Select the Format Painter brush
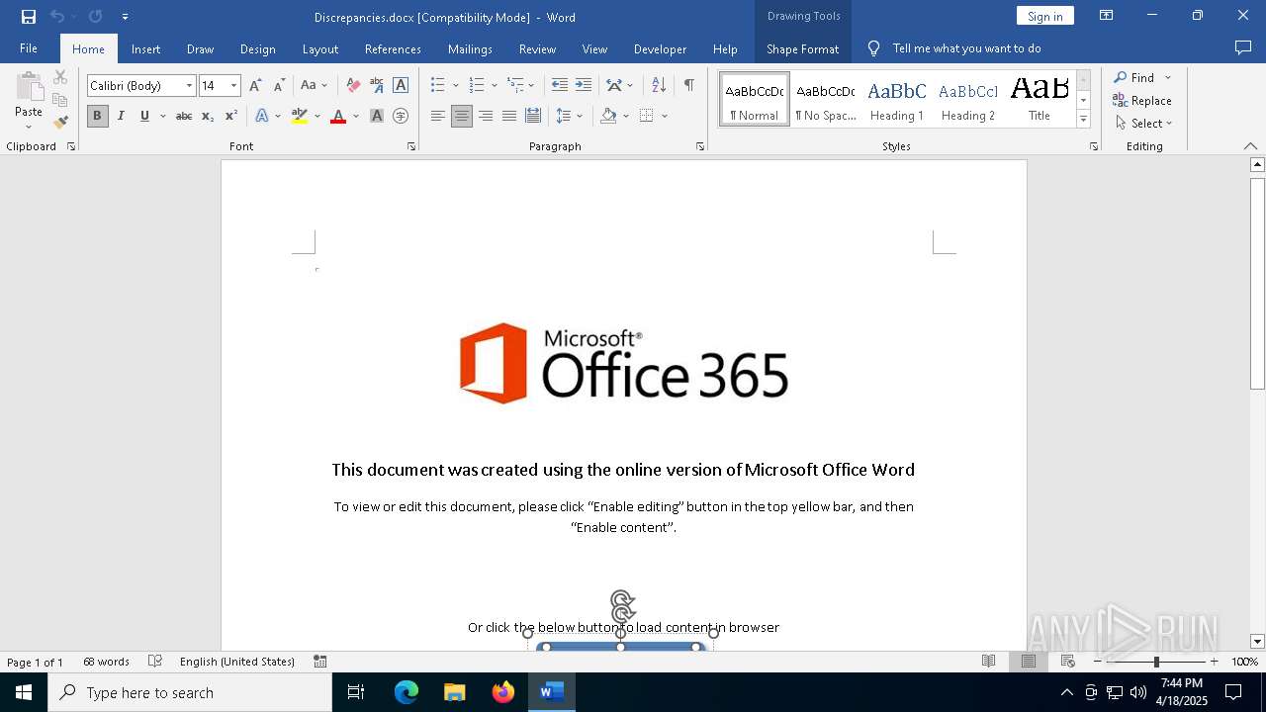The image size is (1266, 712). point(60,123)
